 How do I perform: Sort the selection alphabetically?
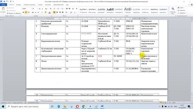click(73, 9)
